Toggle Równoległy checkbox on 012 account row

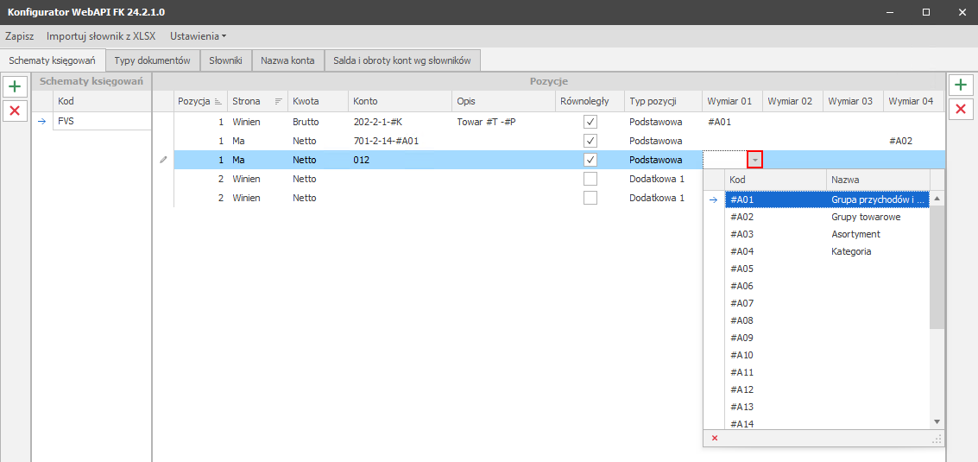click(590, 160)
